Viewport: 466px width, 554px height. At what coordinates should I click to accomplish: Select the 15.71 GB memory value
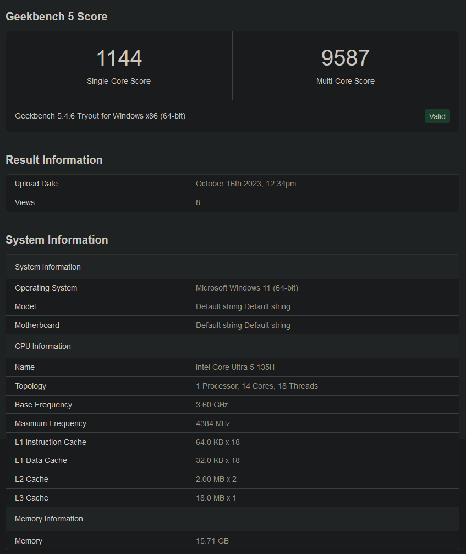(212, 541)
